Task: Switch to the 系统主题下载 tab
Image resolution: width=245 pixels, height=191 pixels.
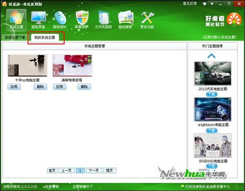Action: [15, 38]
